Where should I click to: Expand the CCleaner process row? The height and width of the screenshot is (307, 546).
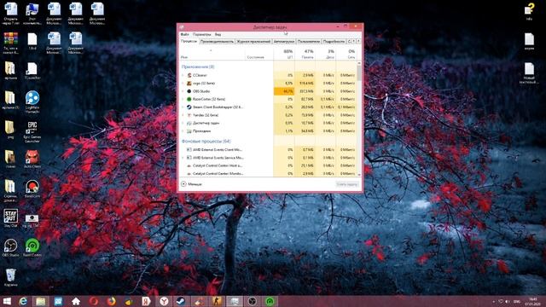coord(183,75)
